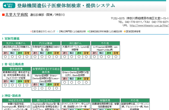Click the pink 遺カ legend dot
Image resolution: width=169 pixels, height=110 pixels.
[x=31, y=31]
